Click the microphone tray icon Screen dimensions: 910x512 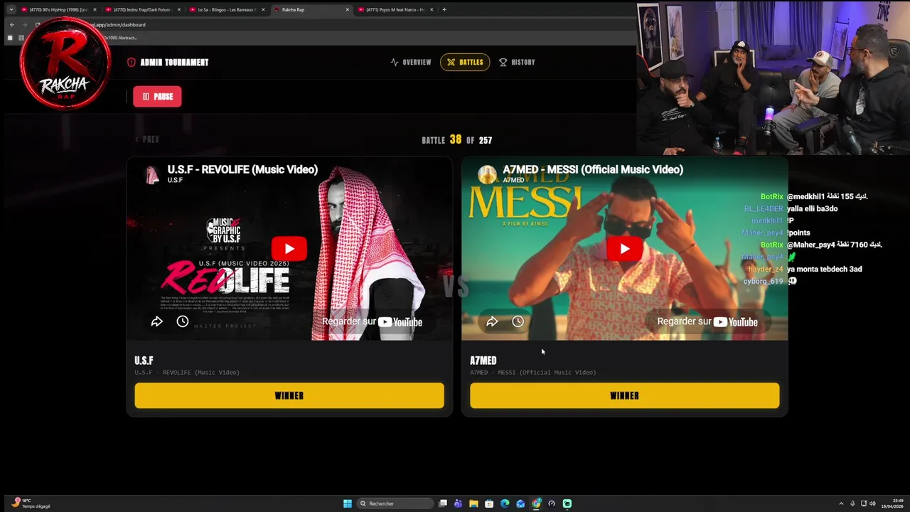[x=852, y=503]
